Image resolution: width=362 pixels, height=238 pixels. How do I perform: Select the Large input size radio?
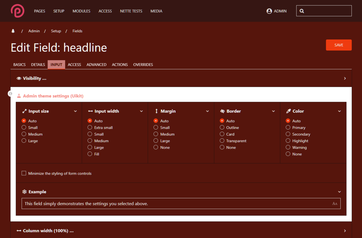click(x=24, y=141)
